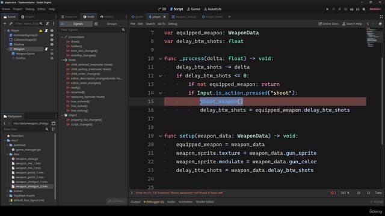The height and width of the screenshot is (216, 385).
Task: Fold the _process function at line 10
Action: pos(160,59)
